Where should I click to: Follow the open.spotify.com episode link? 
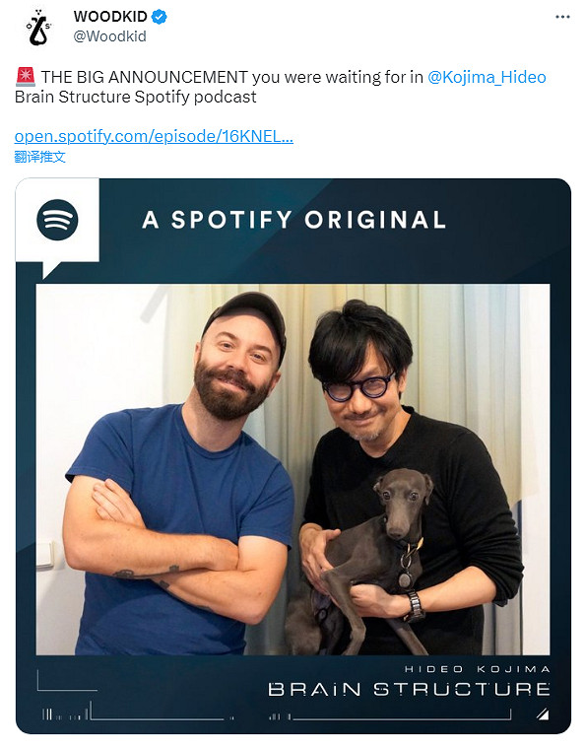(154, 137)
